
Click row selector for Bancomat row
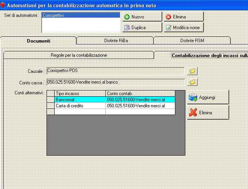[51, 100]
